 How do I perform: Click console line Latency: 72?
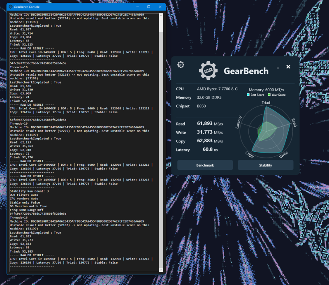[x=19, y=153]
